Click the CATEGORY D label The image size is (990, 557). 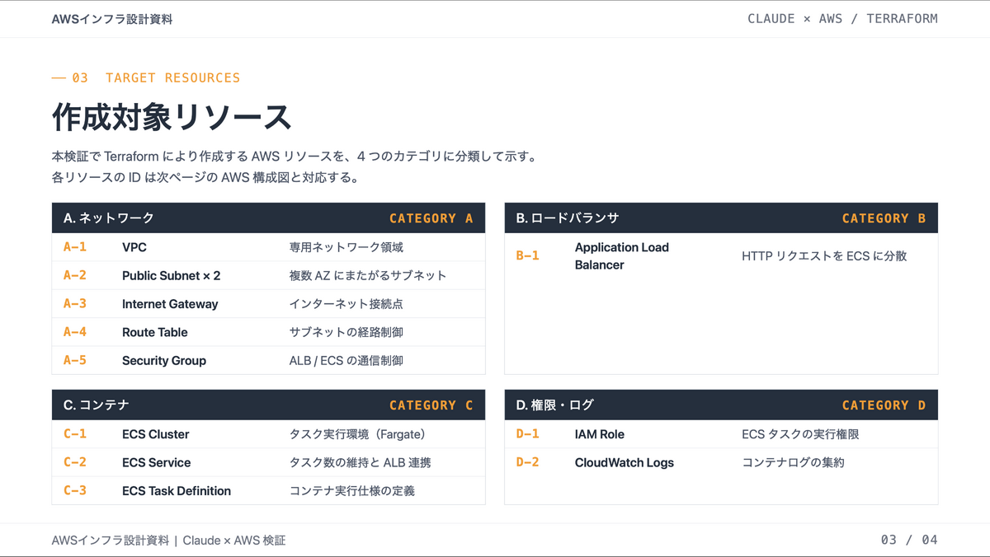(x=884, y=405)
